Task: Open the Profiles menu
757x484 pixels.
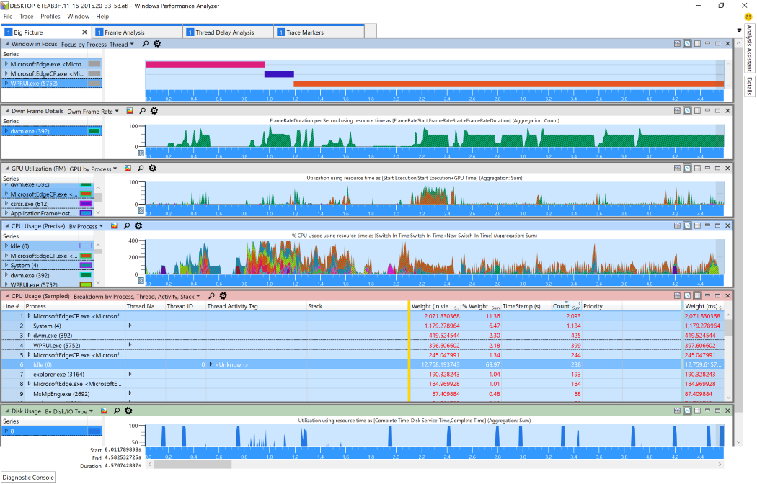Action: [50, 16]
